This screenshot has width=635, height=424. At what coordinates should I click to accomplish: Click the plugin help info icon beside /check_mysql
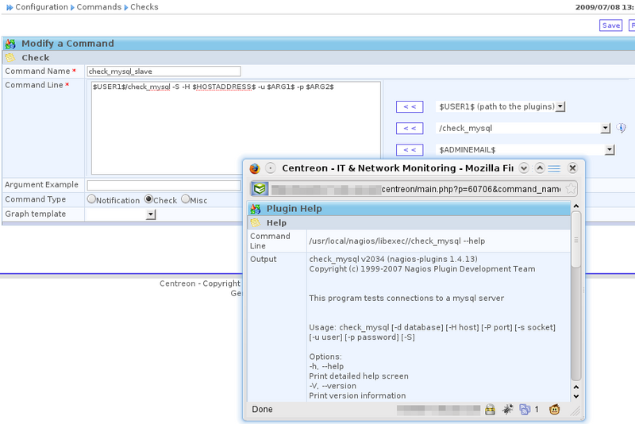click(x=622, y=128)
